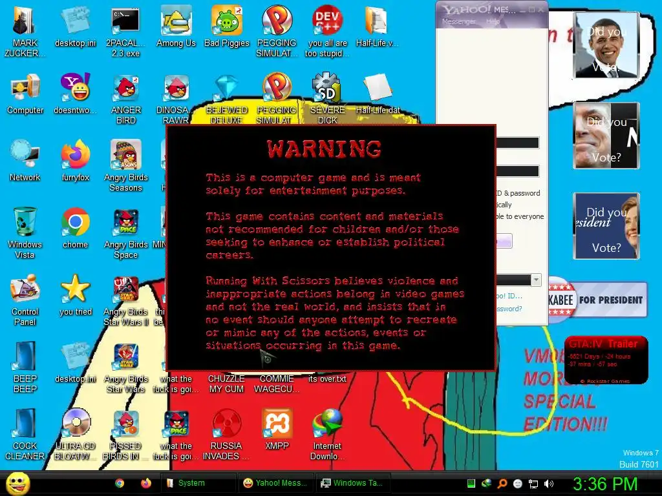Click the Yahoo! ID field in Messenger
This screenshot has height=496, width=662.
coord(518,143)
